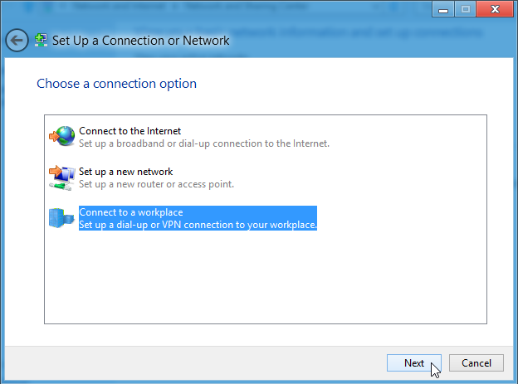Click the network wizard icon beside the title

(41, 41)
